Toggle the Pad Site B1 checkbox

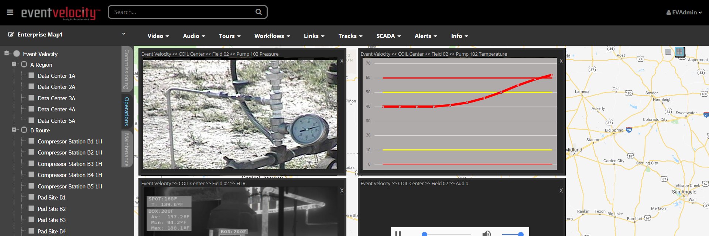click(x=31, y=197)
